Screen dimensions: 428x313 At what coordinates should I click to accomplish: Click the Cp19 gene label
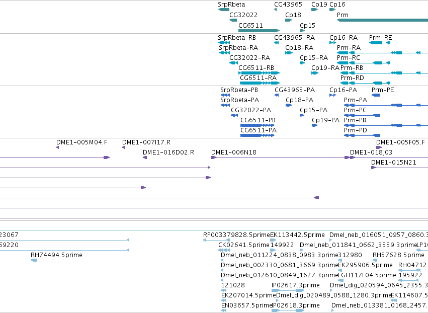tap(319, 5)
